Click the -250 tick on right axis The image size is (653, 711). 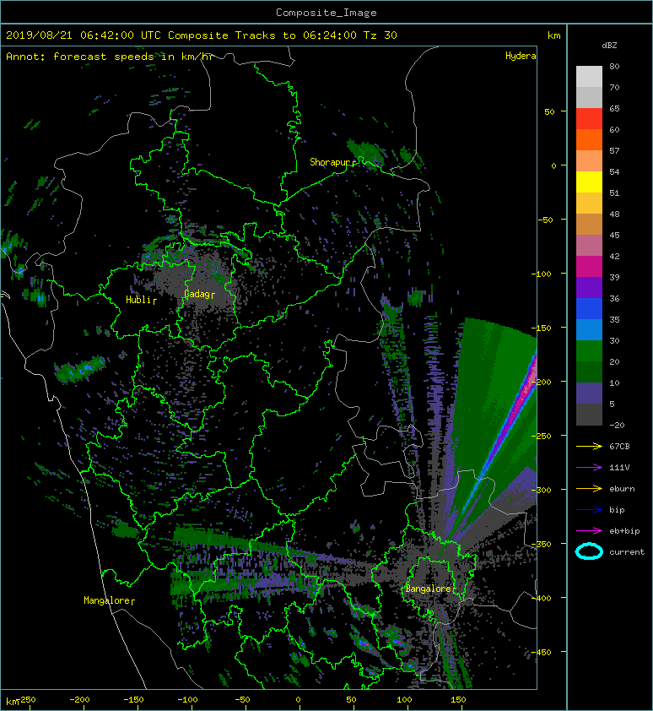pyautogui.click(x=541, y=436)
